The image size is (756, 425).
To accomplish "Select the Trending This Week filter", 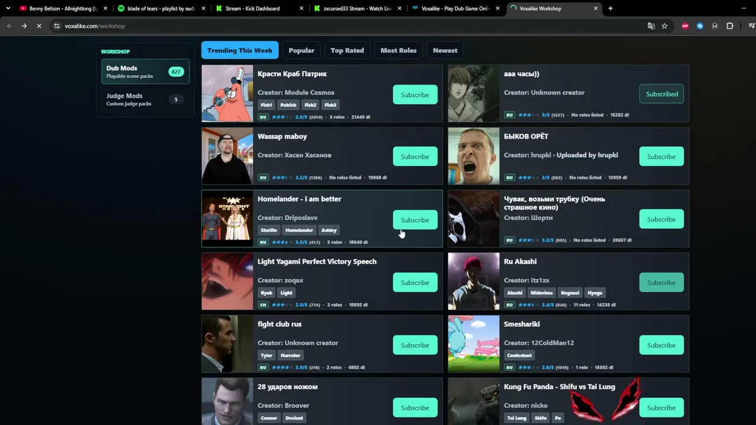I will 240,50.
